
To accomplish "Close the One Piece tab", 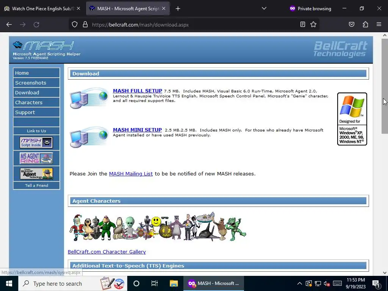I will (x=78, y=8).
